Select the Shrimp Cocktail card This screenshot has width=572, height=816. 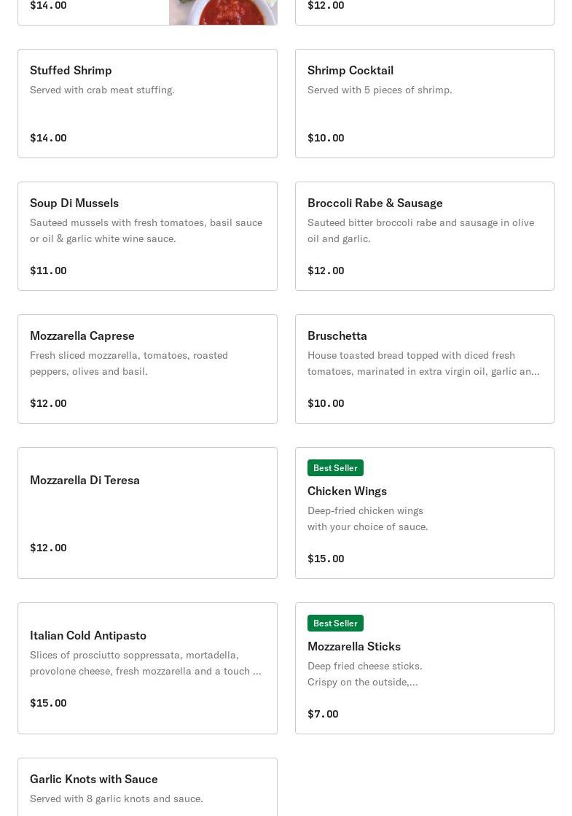tap(424, 104)
